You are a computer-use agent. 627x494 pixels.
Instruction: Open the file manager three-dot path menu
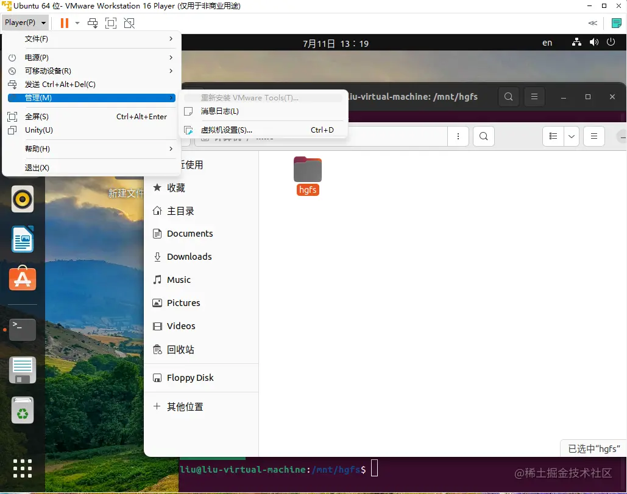(458, 136)
